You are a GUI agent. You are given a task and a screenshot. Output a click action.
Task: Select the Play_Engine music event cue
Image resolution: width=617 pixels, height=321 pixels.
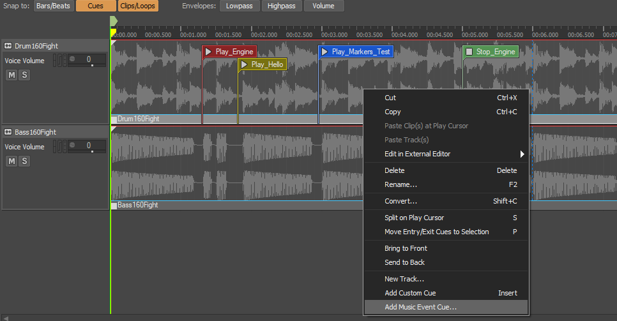pos(229,52)
